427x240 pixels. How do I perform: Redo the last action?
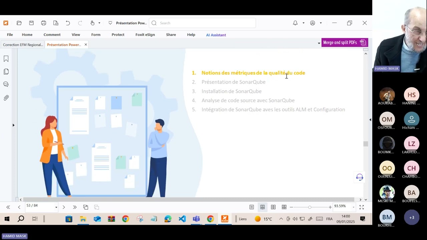click(80, 23)
